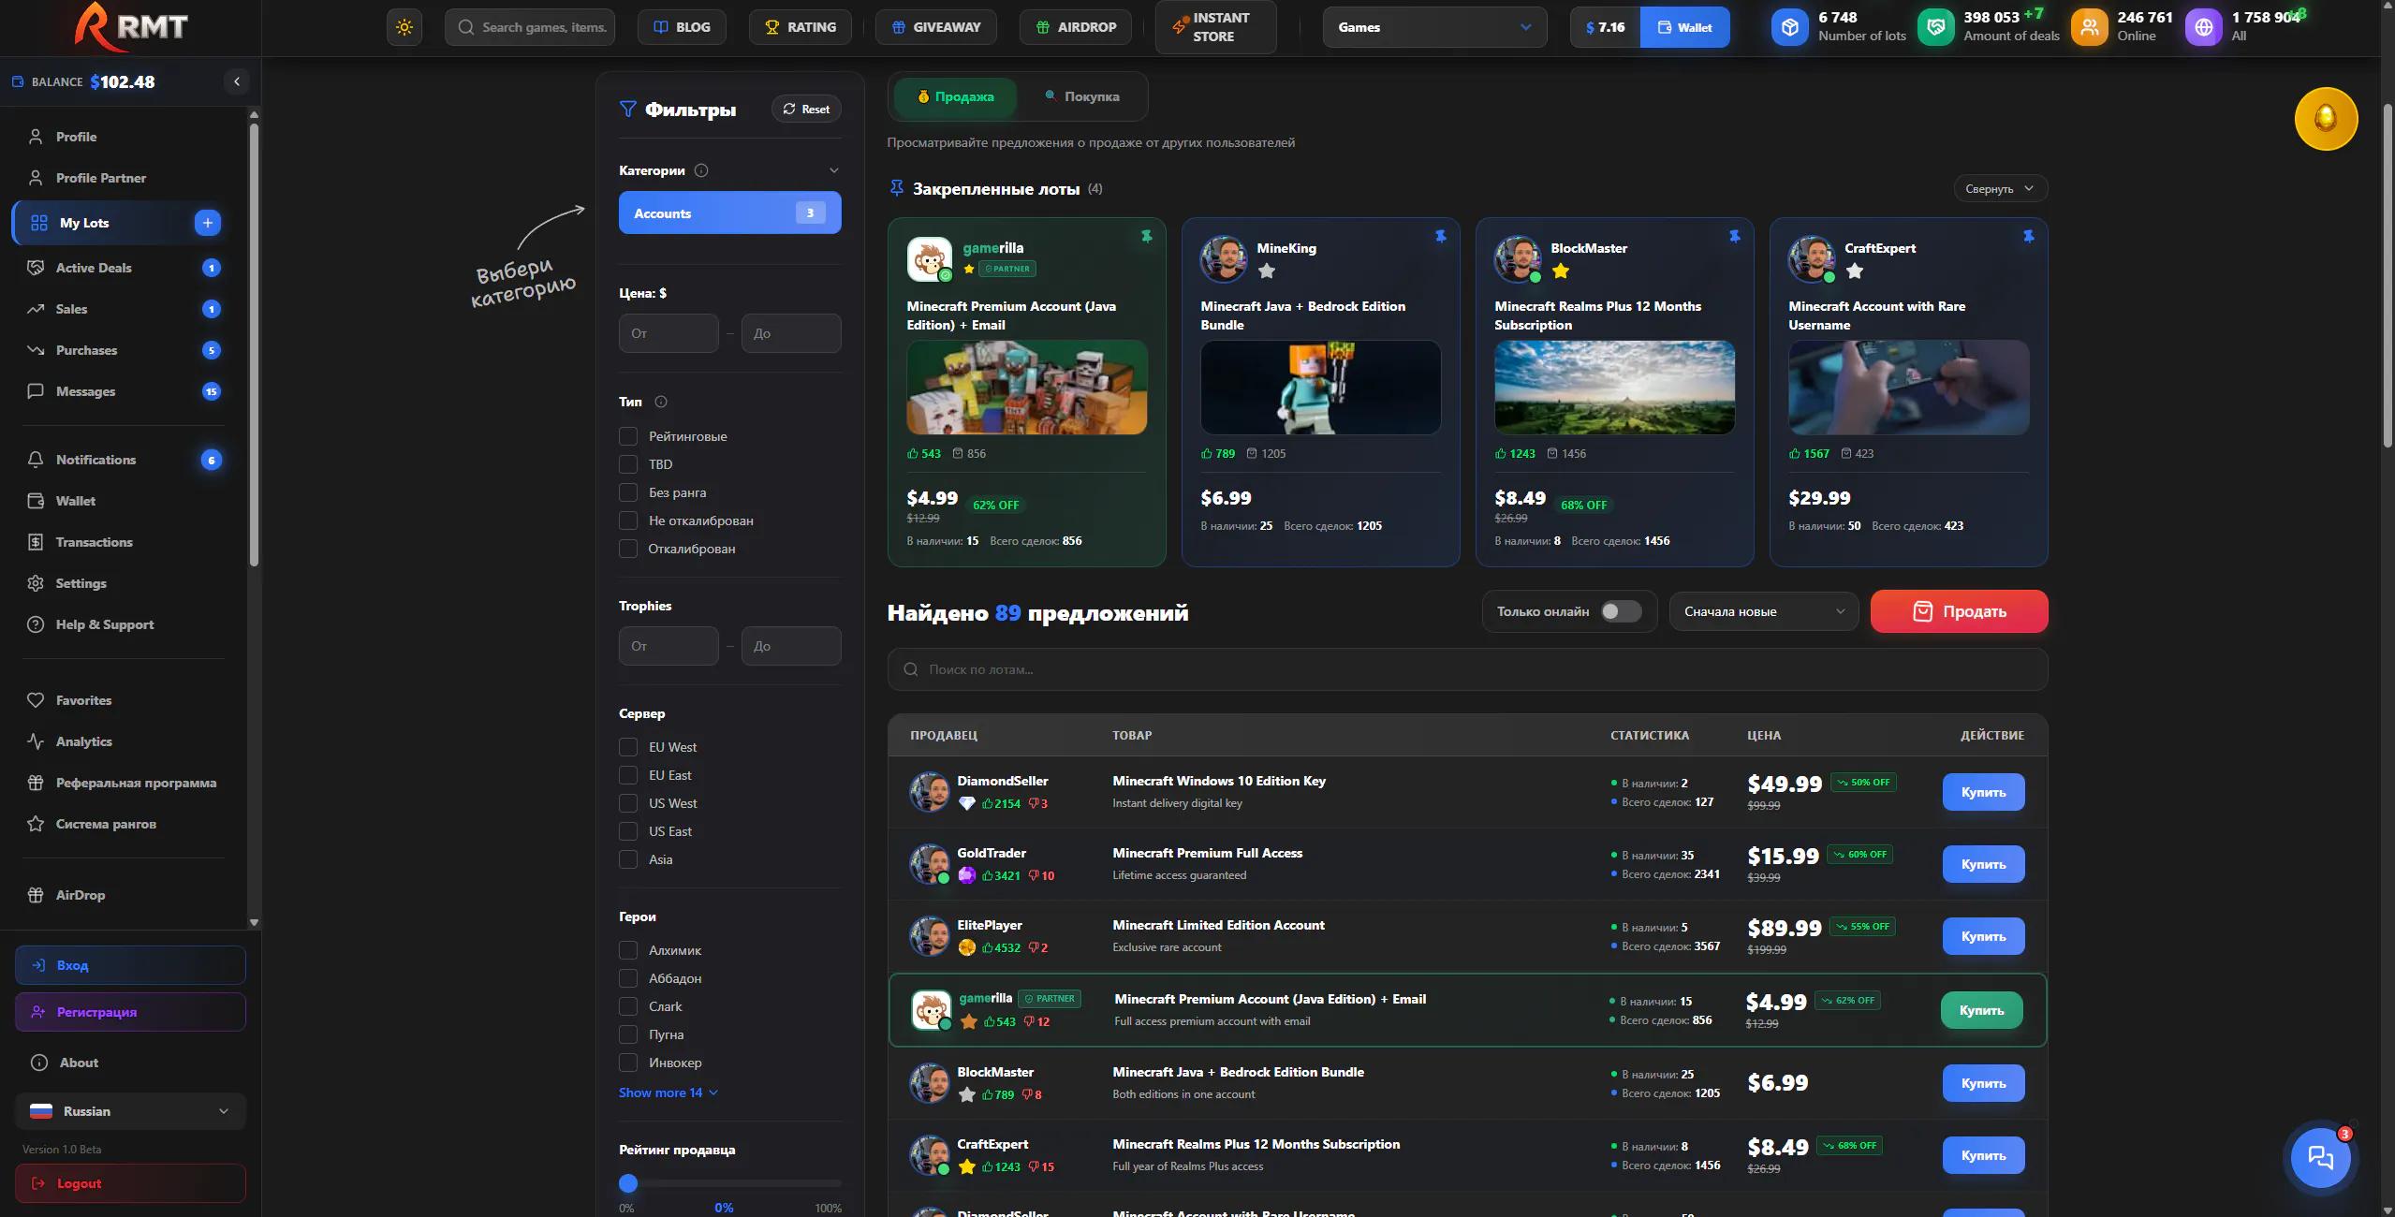Check the Алхимик hero checkbox
This screenshot has width=2395, height=1217.
(628, 950)
